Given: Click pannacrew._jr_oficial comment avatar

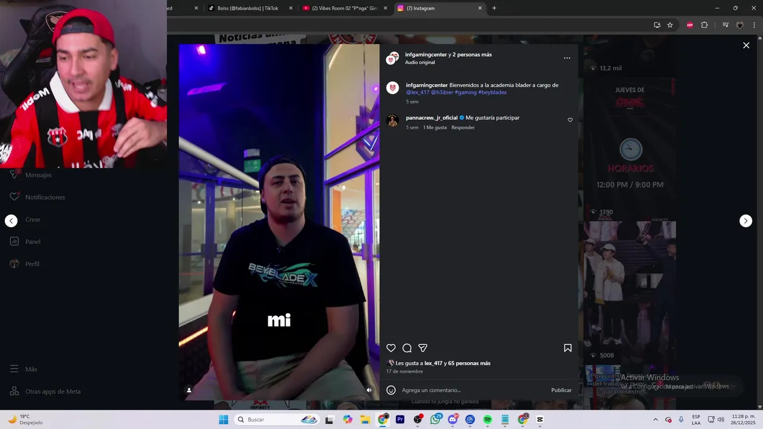Looking at the screenshot, I should tap(392, 121).
